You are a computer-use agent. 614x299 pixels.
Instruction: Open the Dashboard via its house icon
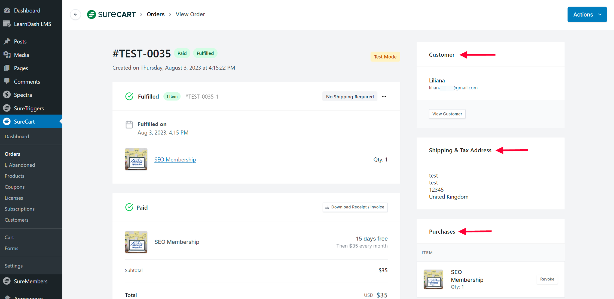7,10
